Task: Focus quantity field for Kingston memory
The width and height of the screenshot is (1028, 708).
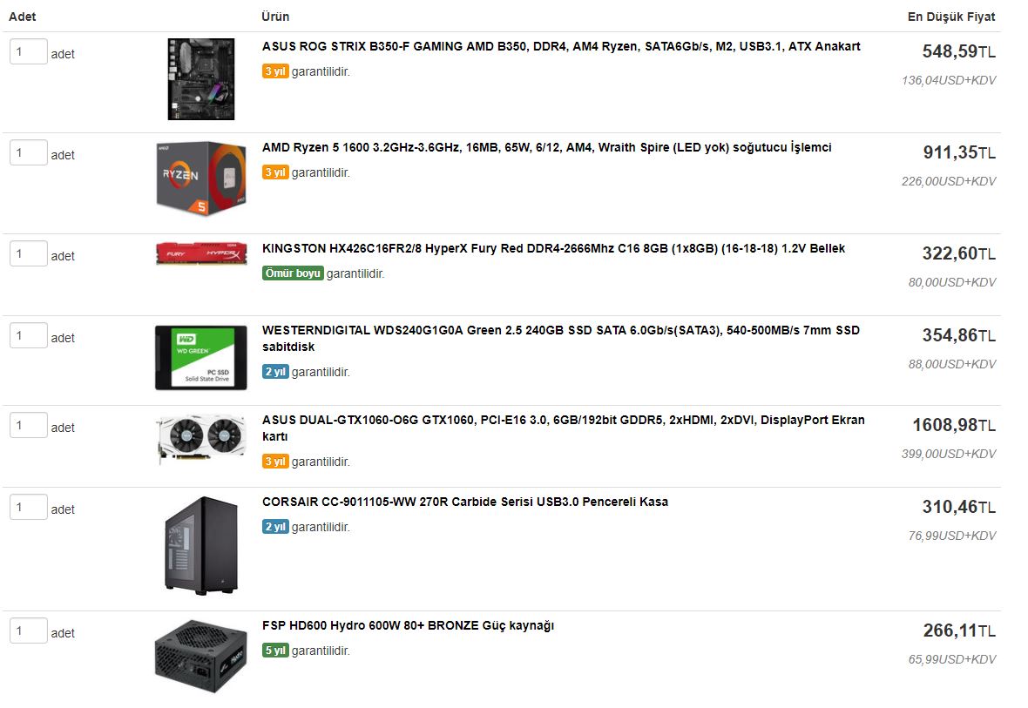Action: tap(28, 253)
